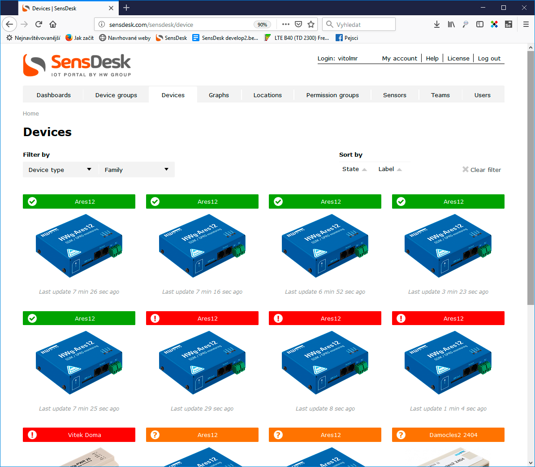Image resolution: width=535 pixels, height=467 pixels.
Task: Click the Home breadcrumb link
Action: pos(31,114)
